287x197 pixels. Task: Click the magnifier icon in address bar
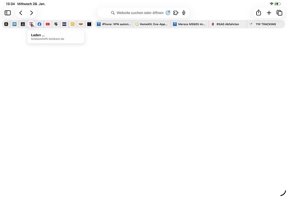(x=113, y=13)
